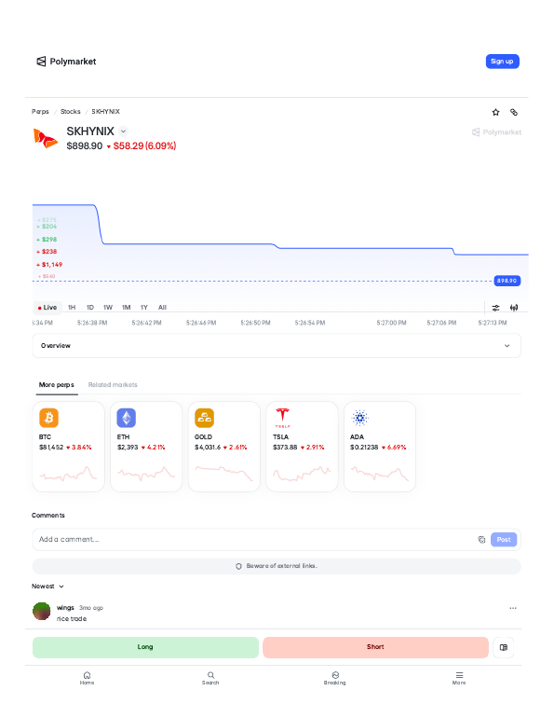Expand the Overview section
This screenshot has width=554, height=718.
point(277,346)
